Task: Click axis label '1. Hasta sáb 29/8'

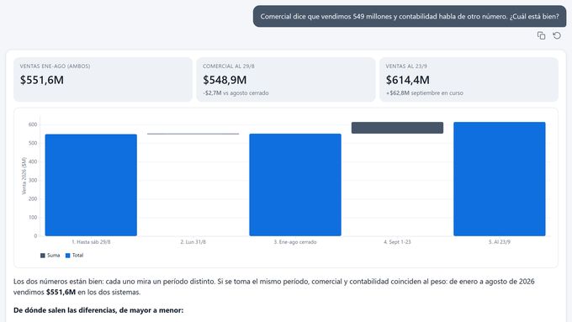Action: (91, 242)
